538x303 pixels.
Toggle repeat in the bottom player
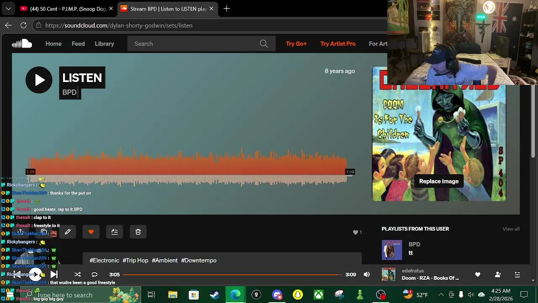tap(95, 274)
